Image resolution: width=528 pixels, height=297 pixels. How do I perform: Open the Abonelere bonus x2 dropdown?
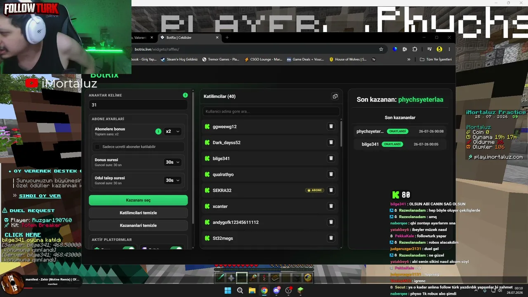(172, 131)
